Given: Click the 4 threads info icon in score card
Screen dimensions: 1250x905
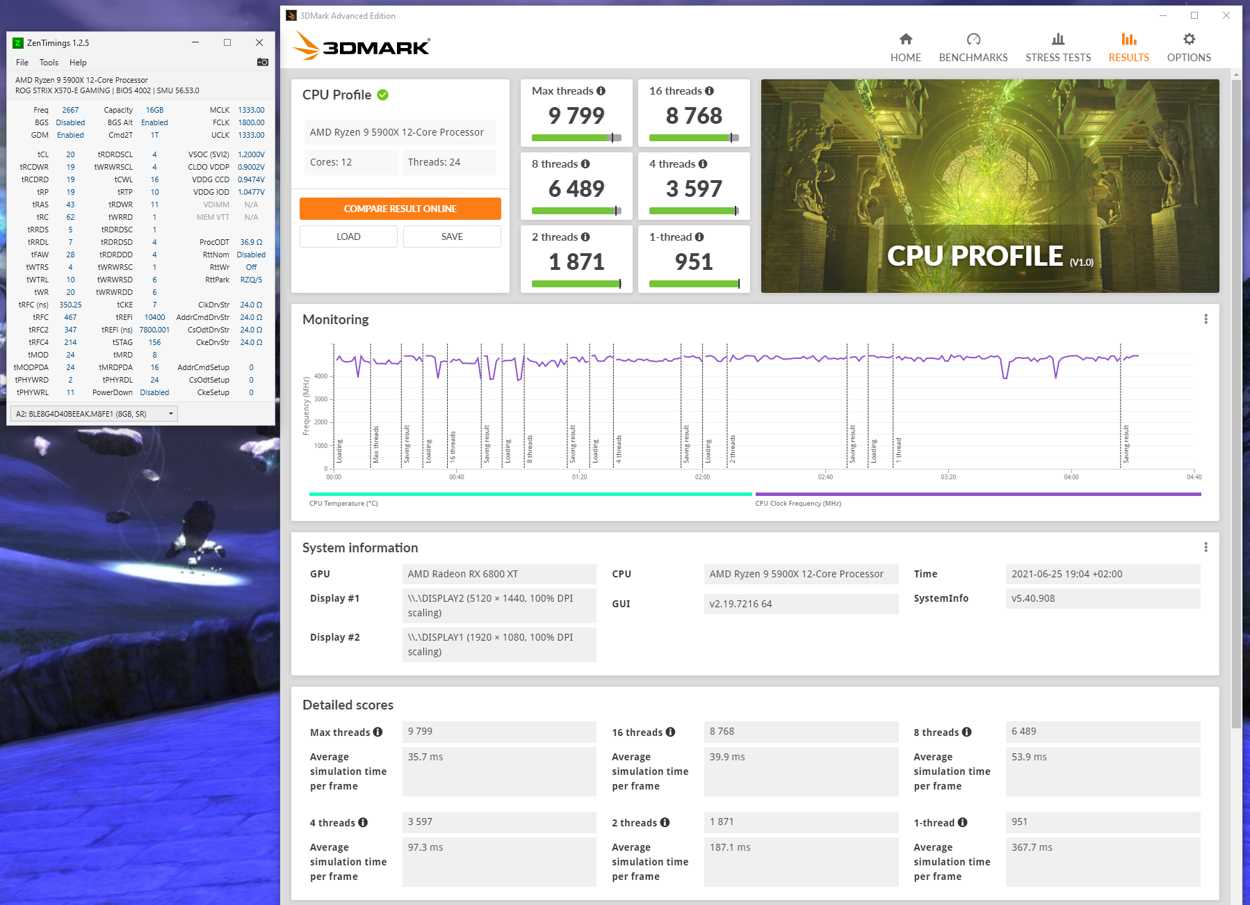Looking at the screenshot, I should coord(703,164).
